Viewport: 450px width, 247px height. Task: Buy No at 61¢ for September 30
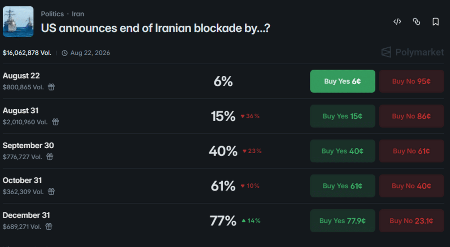(411, 151)
